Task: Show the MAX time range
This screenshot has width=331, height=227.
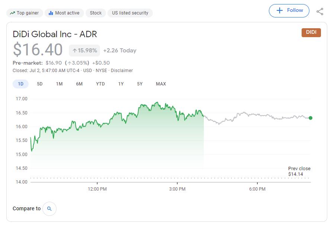Action: [160, 84]
